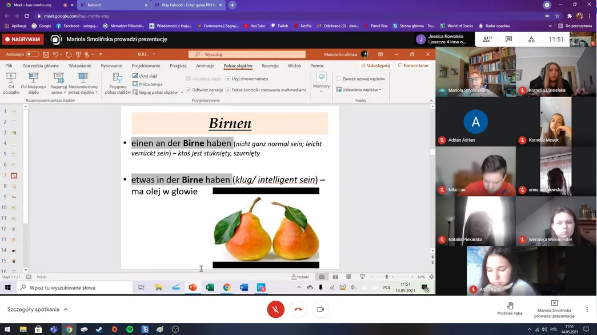Click the red hang-up call button
The height and width of the screenshot is (335, 597).
298,309
